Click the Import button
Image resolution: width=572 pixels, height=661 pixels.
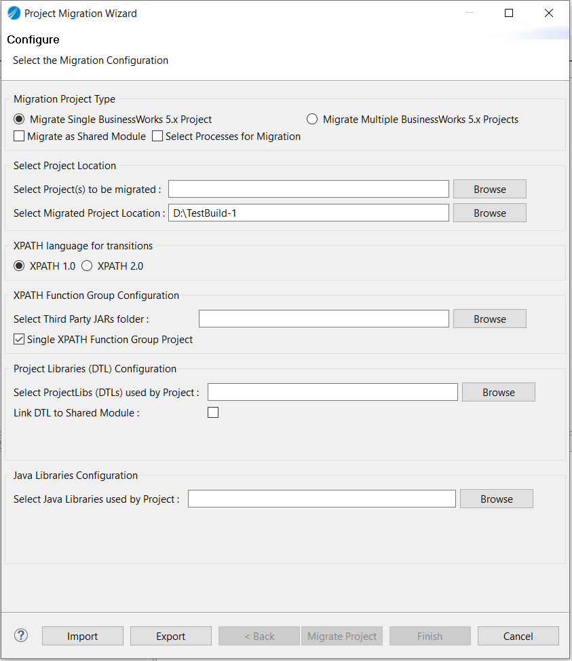click(83, 636)
